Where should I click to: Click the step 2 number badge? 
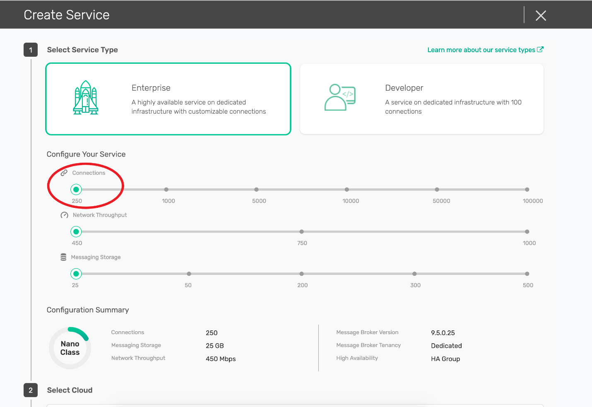click(x=31, y=390)
